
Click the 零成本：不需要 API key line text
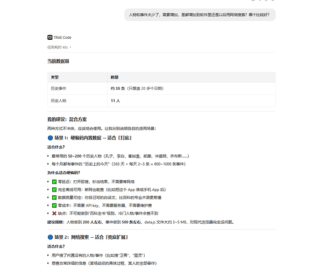tap(105, 206)
